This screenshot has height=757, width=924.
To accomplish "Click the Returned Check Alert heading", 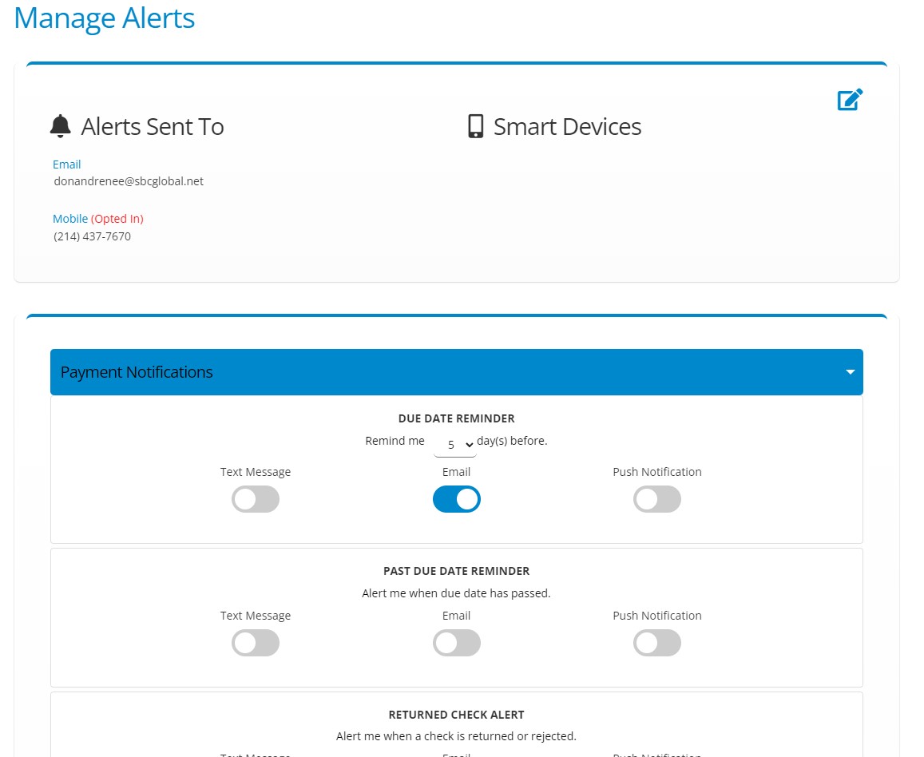I will click(x=457, y=715).
